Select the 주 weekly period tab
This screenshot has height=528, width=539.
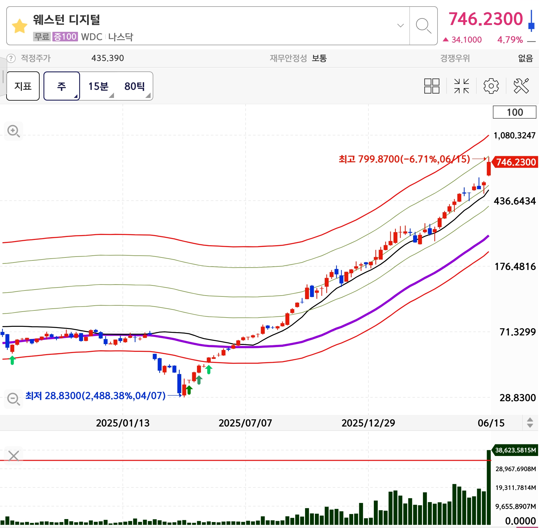62,86
